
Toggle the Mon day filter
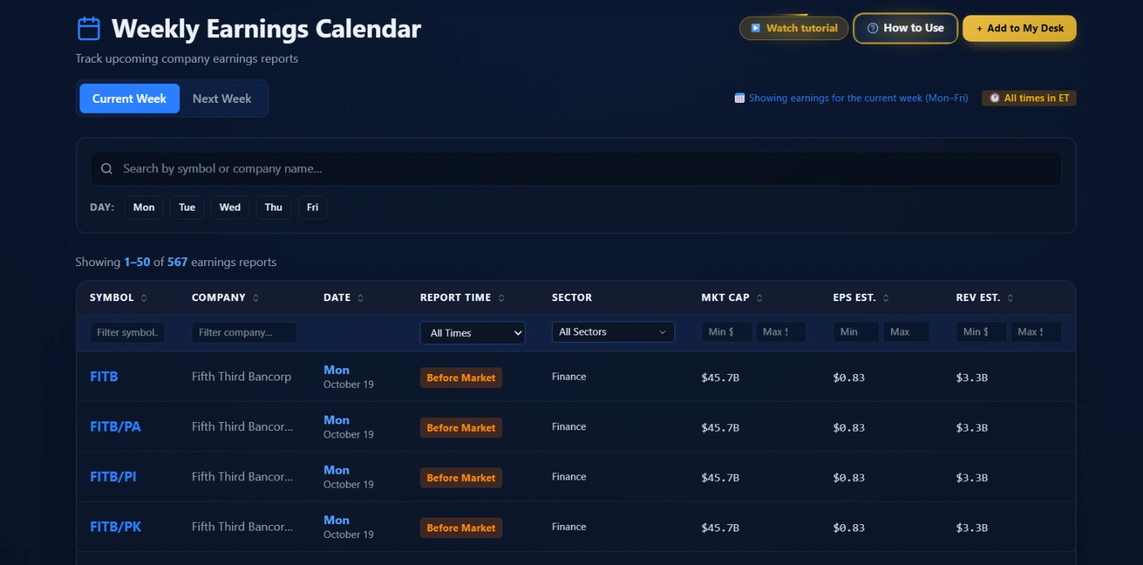(x=144, y=207)
